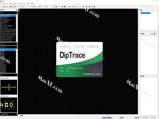The width and height of the screenshot is (159, 119).
Task: Expand the 筛选:关闭 filter section
Action: coord(17,47)
